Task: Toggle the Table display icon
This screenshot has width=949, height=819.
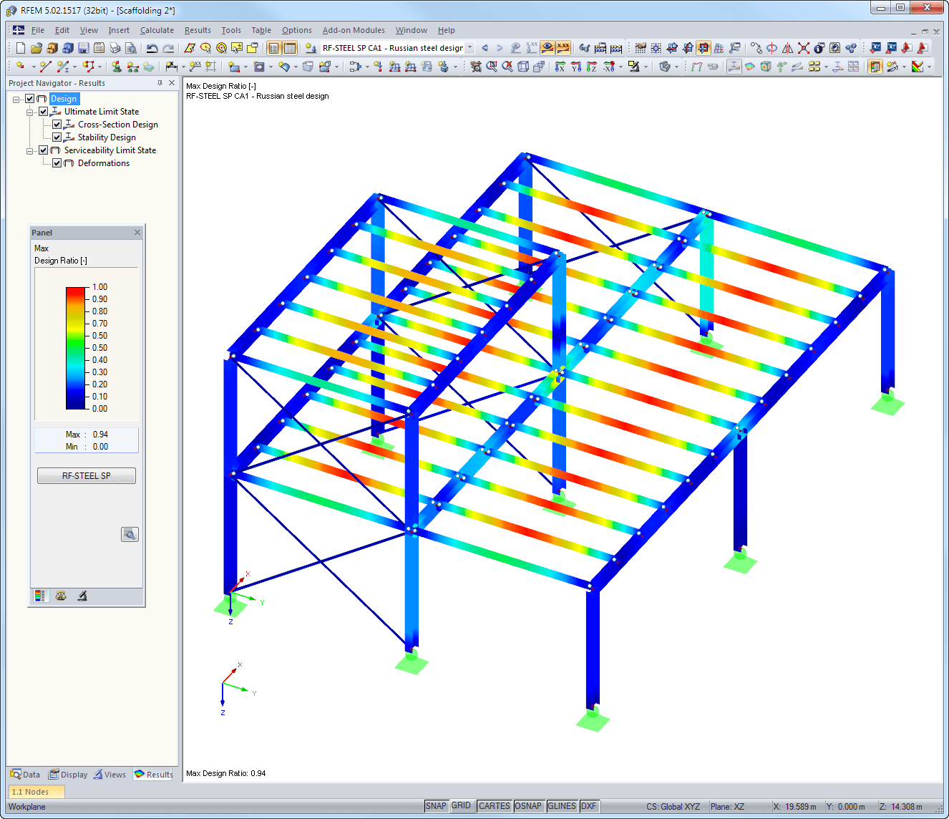Action: (x=290, y=48)
